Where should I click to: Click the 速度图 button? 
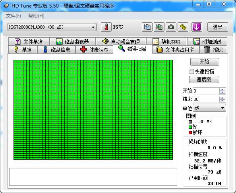[x=204, y=79]
